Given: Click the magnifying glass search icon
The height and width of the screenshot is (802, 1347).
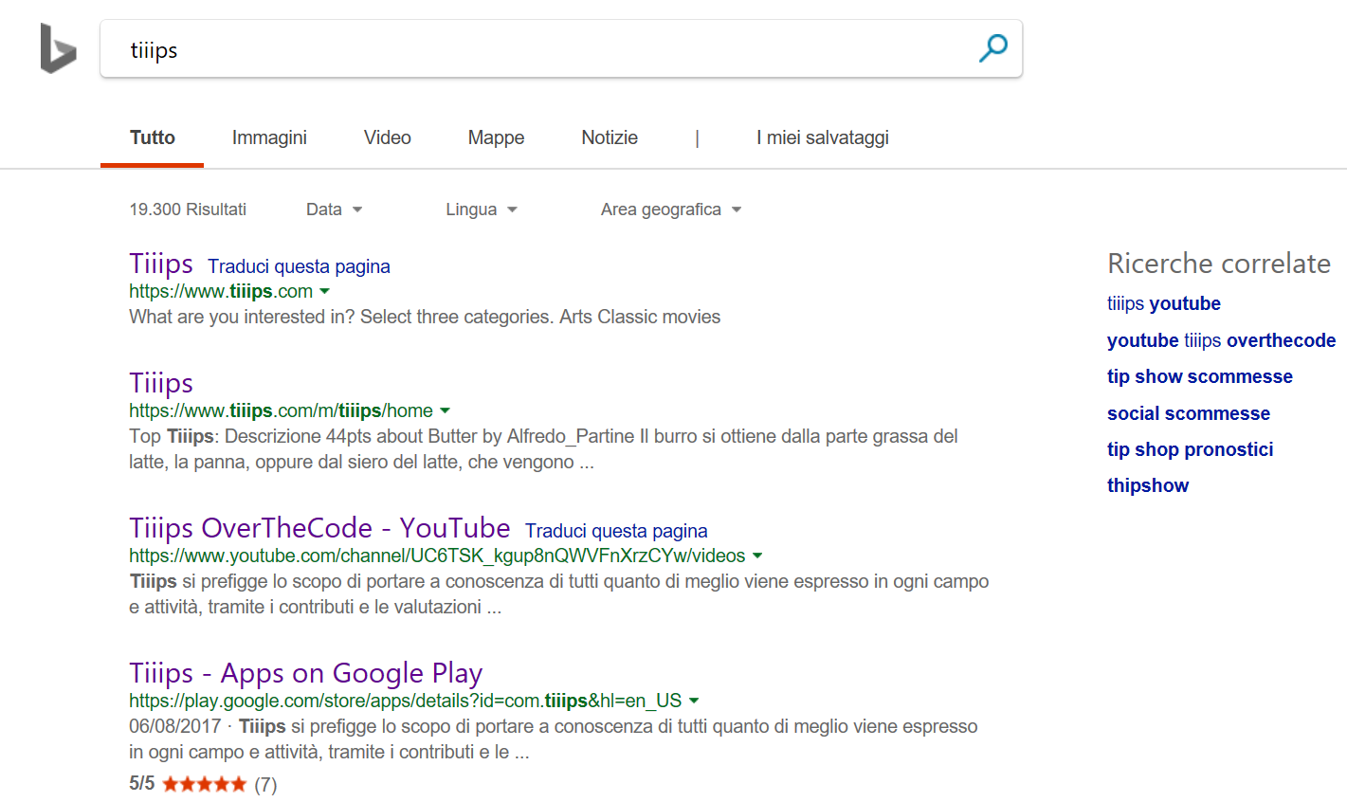Looking at the screenshot, I should [992, 48].
